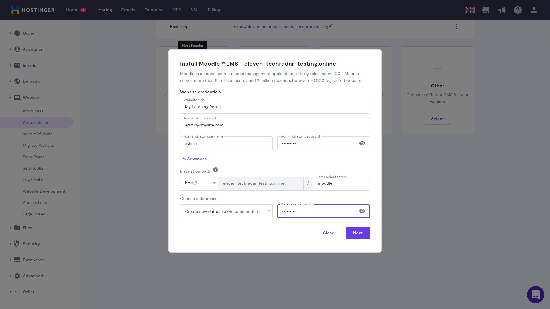Click Select on the Other CMS card

(x=437, y=119)
